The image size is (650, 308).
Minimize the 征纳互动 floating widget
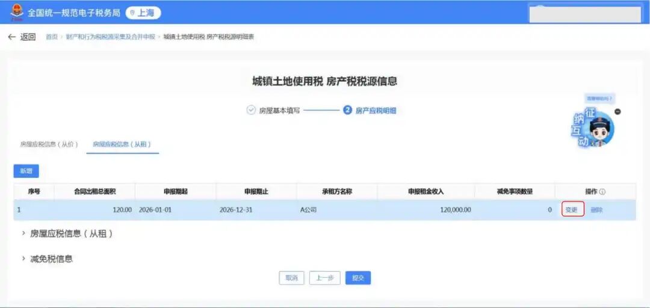[617, 111]
